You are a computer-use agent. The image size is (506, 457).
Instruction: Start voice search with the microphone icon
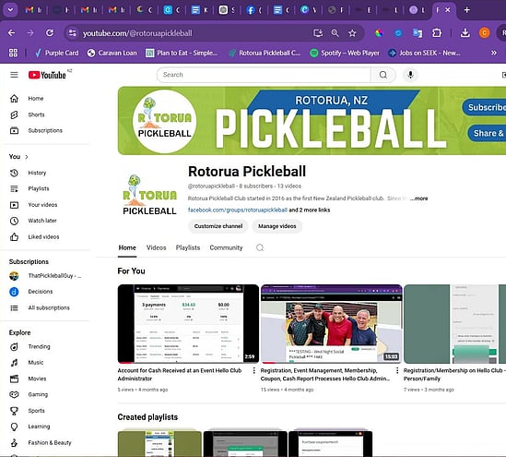pos(410,75)
